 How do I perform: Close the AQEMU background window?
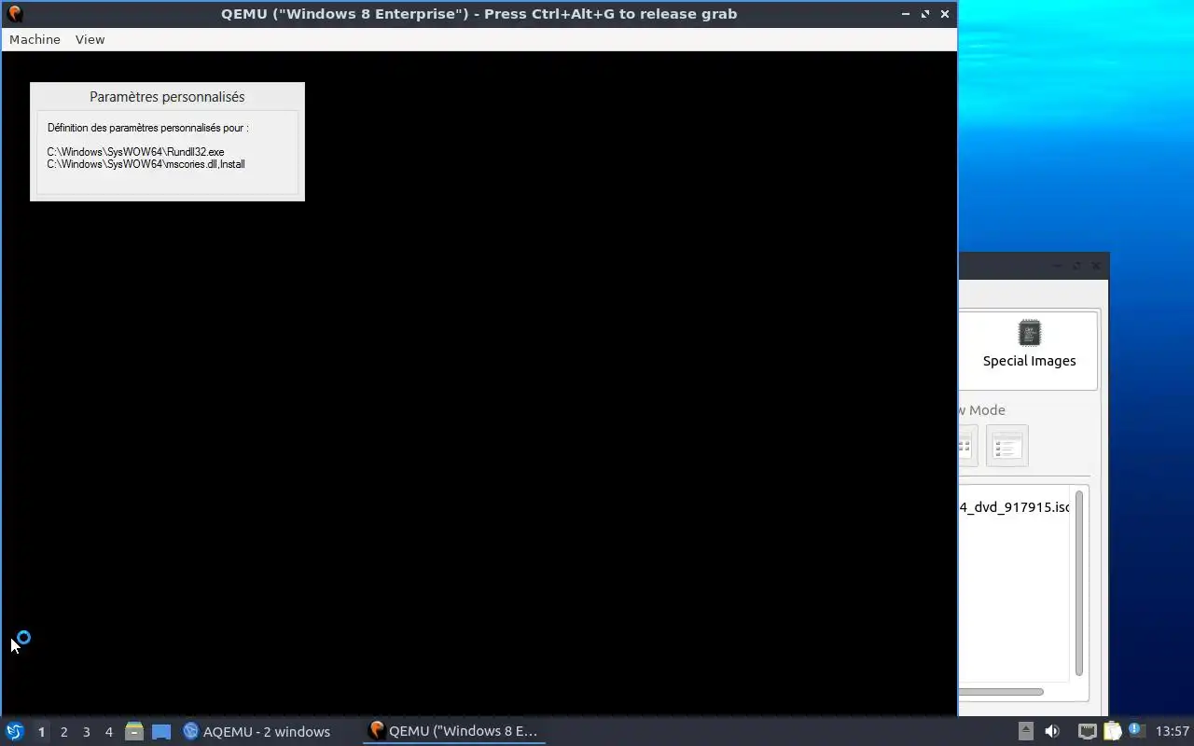[x=1096, y=266]
